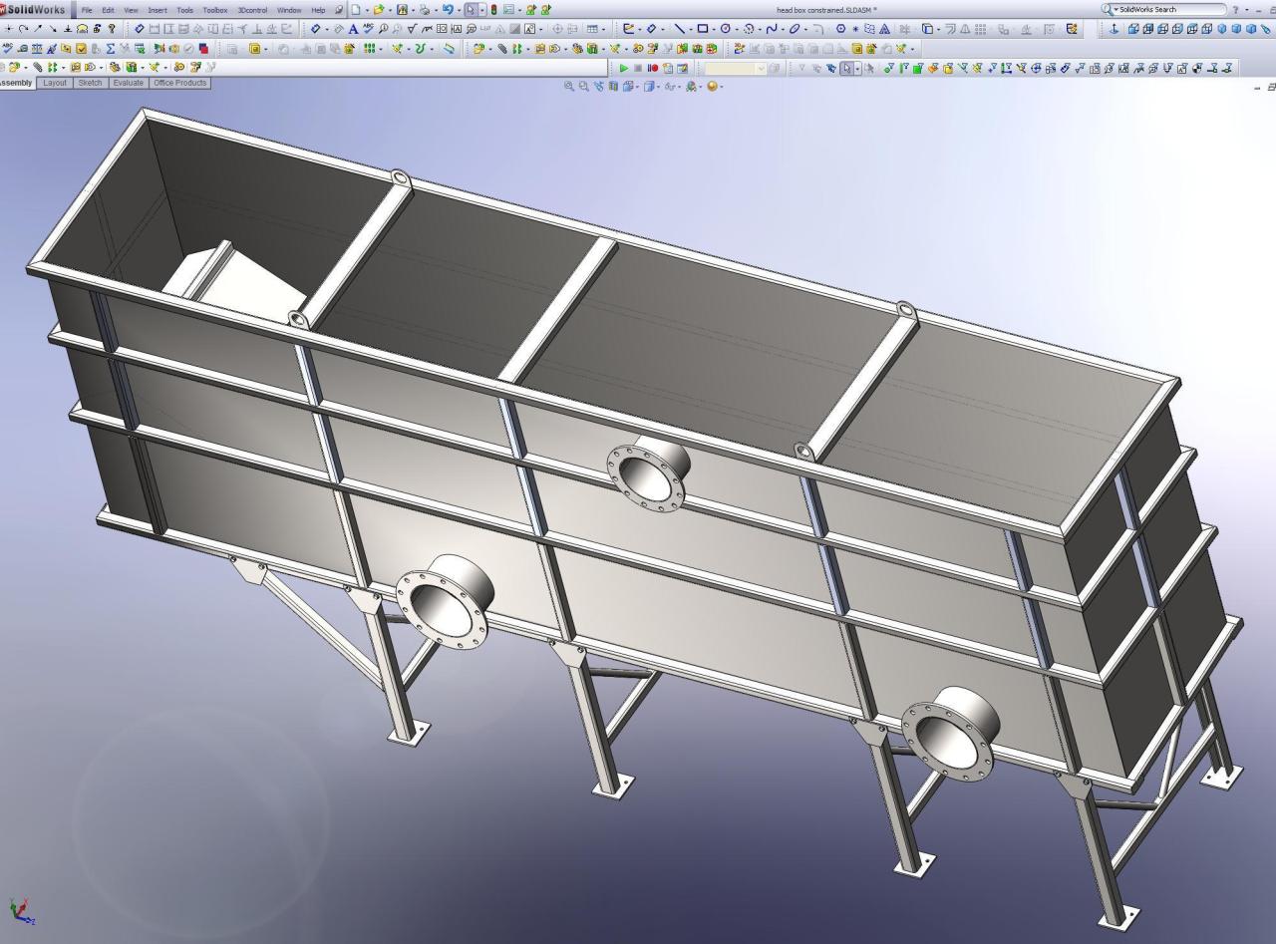Select the Line sketch tool
Viewport: 1276px width, 944px height.
click(678, 29)
